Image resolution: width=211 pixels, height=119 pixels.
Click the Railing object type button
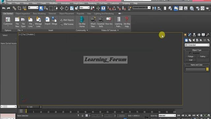[x=203, y=57]
